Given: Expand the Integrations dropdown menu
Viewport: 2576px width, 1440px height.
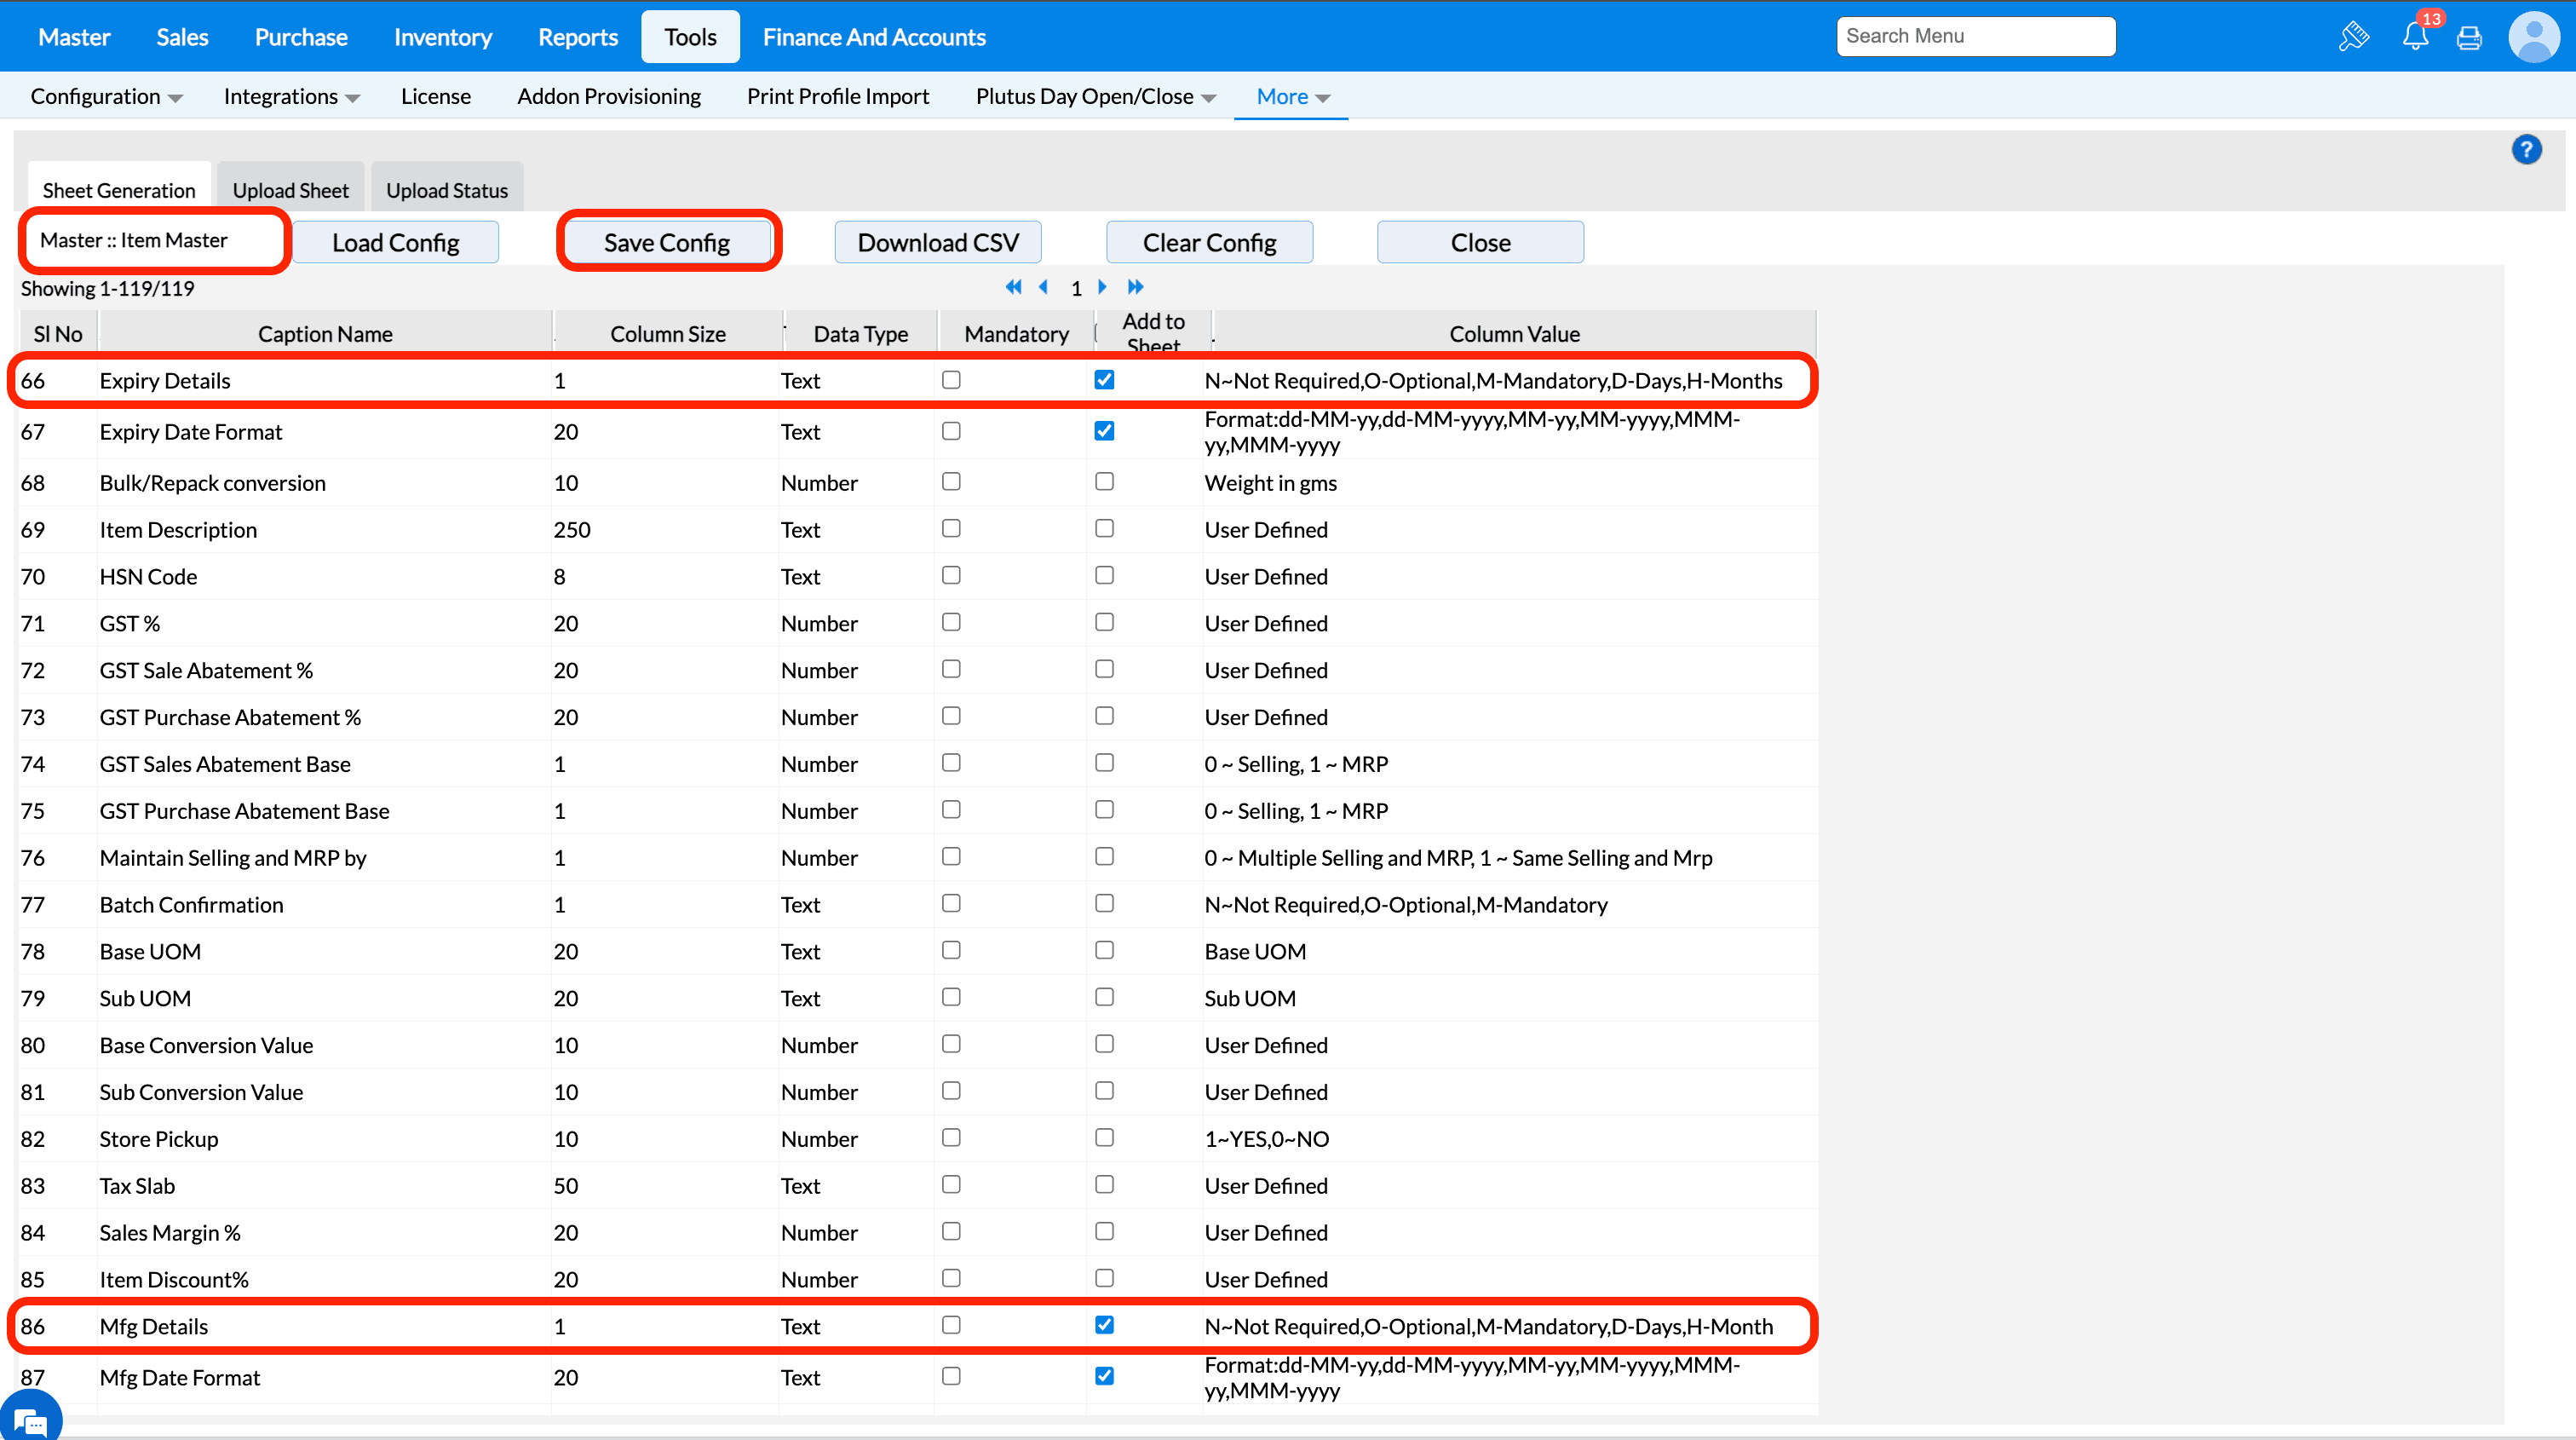Looking at the screenshot, I should 291,96.
